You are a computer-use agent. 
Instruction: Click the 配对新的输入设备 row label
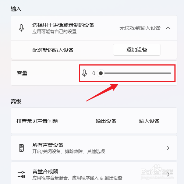tap(53, 50)
